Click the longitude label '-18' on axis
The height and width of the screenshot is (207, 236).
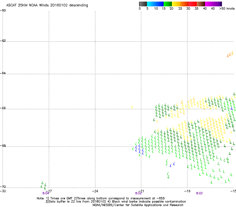[x=187, y=191]
